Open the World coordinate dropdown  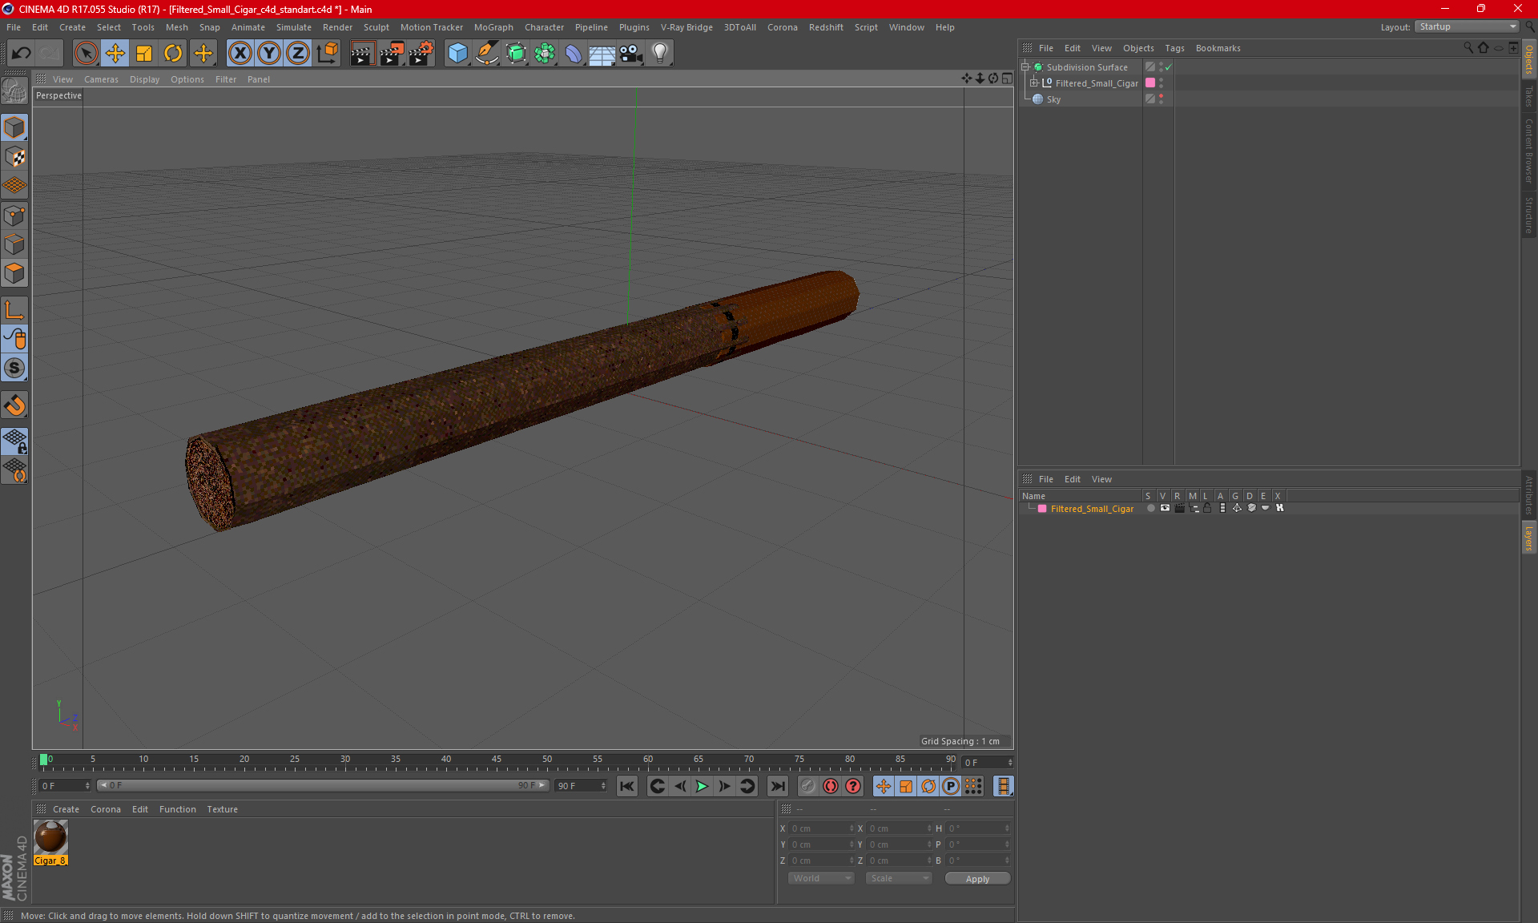[821, 879]
